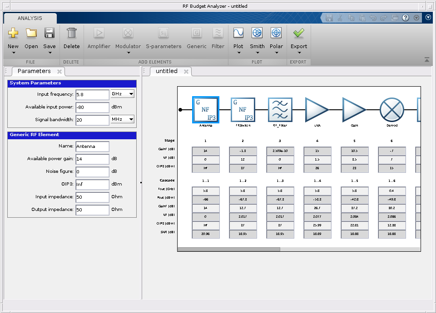The height and width of the screenshot is (313, 436).
Task: Expand the Plot button dropdown arrow
Action: (238, 53)
